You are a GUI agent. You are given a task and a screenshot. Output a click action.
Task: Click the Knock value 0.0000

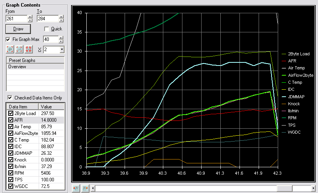(48, 160)
